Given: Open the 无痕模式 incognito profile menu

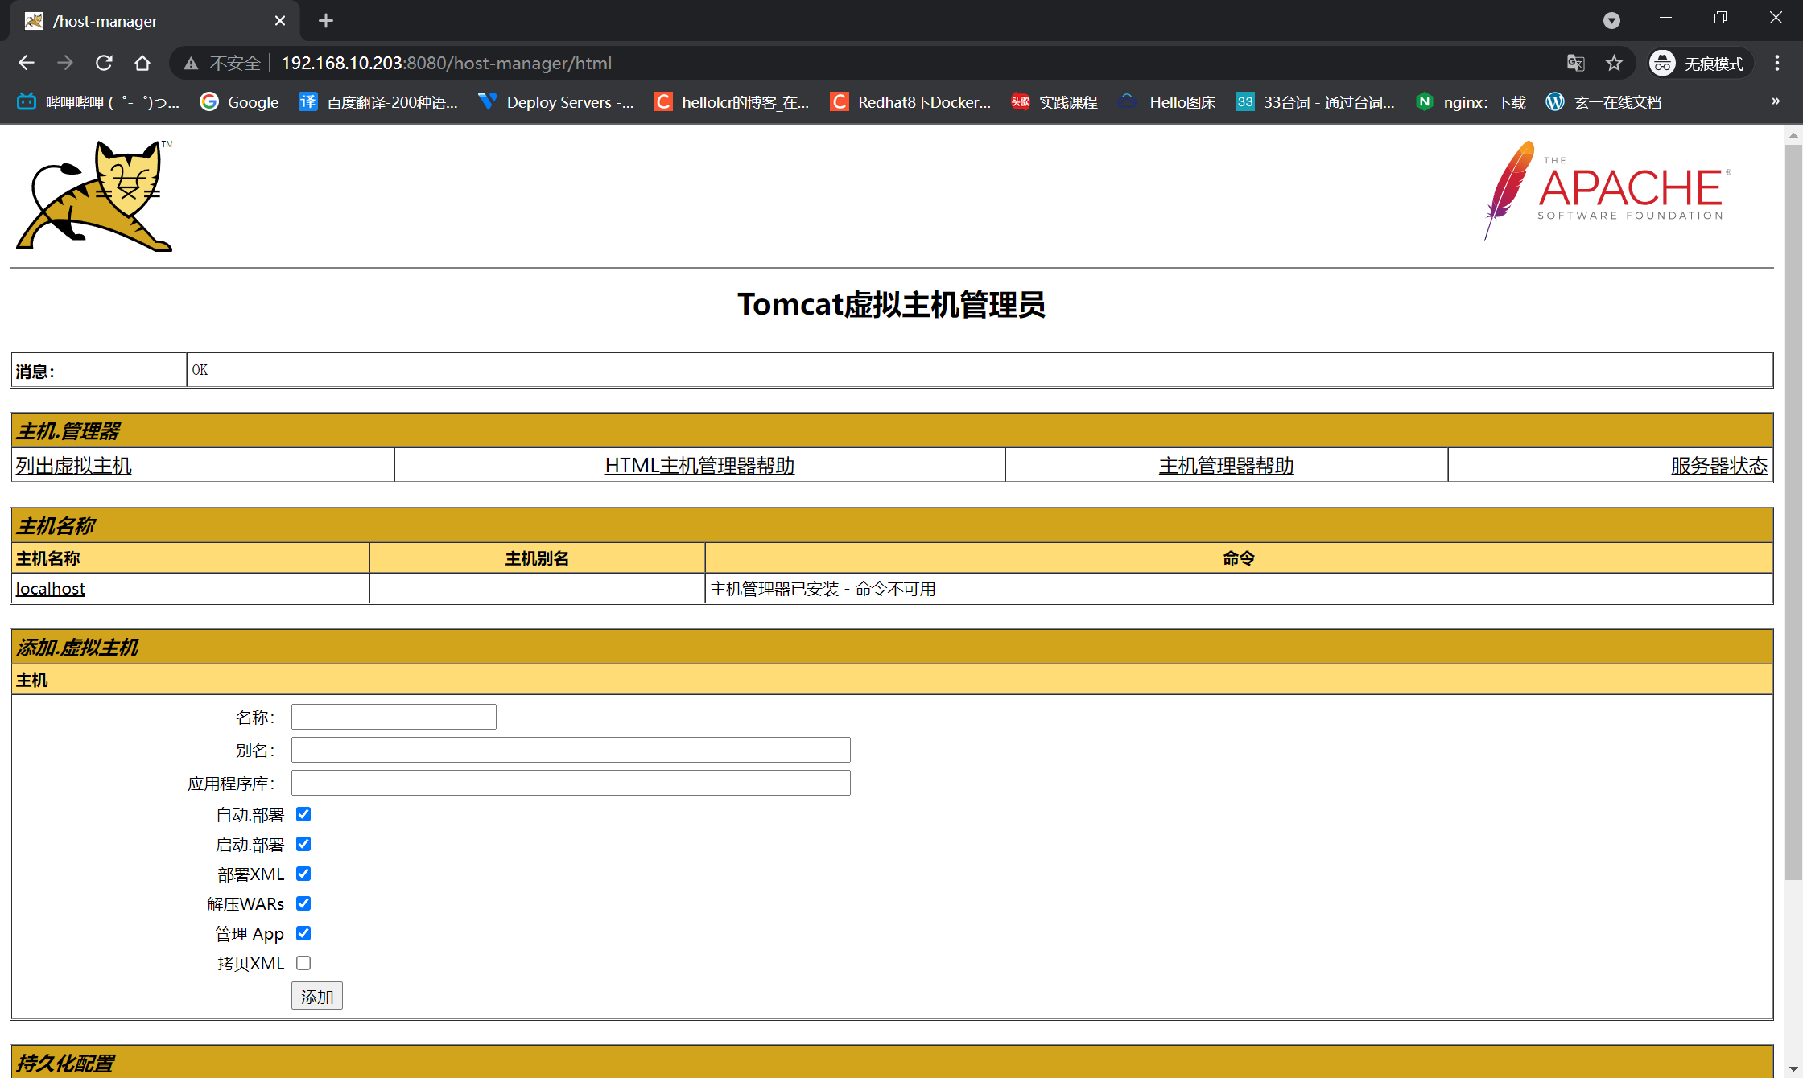Looking at the screenshot, I should coord(1699,63).
